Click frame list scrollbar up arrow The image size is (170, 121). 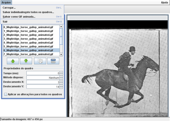coord(61,27)
